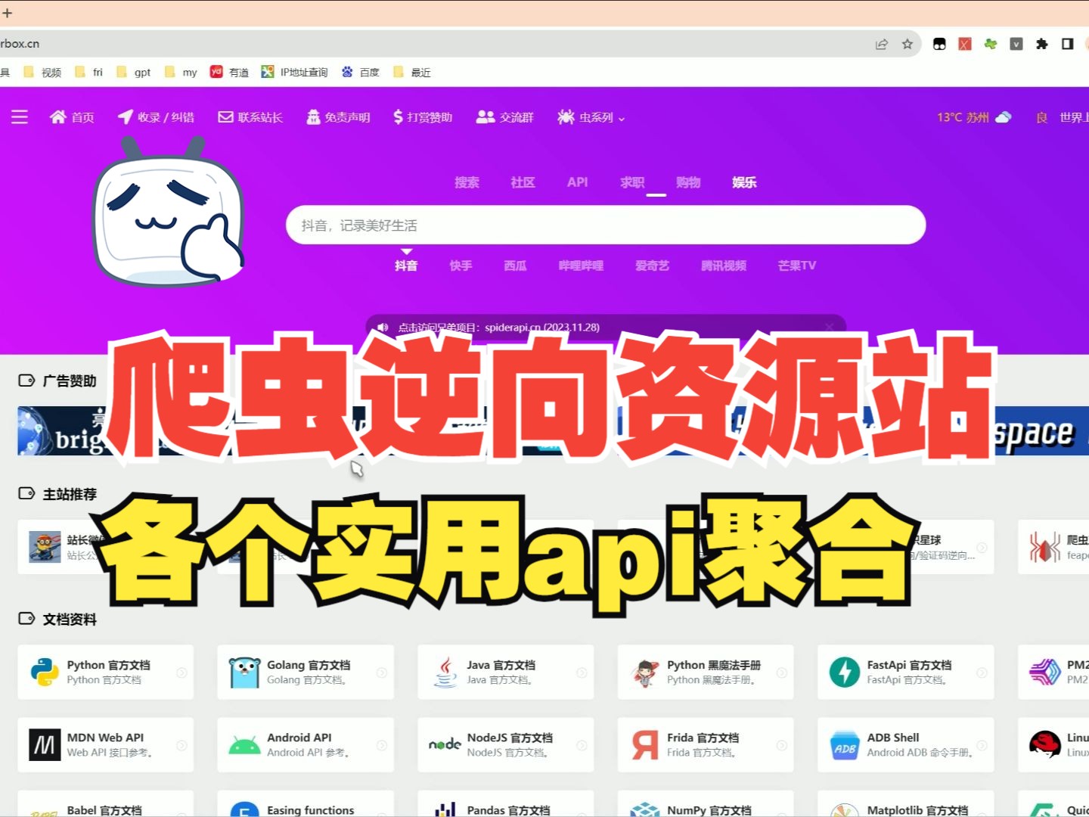
Task: Click the arrow icon on ADB Shell card
Action: (x=982, y=745)
